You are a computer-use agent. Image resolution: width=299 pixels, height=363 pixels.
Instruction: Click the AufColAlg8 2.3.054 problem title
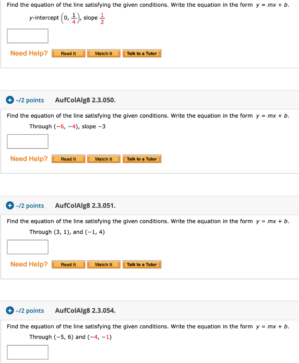click(x=85, y=311)
